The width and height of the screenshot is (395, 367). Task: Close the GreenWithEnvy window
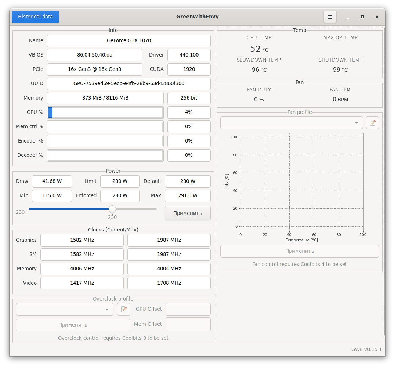point(377,17)
